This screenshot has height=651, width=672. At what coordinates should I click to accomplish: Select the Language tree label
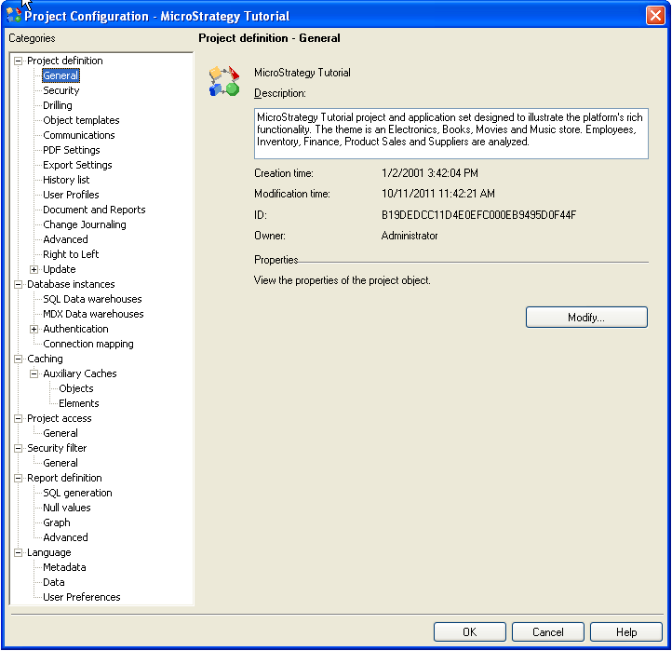pos(48,553)
